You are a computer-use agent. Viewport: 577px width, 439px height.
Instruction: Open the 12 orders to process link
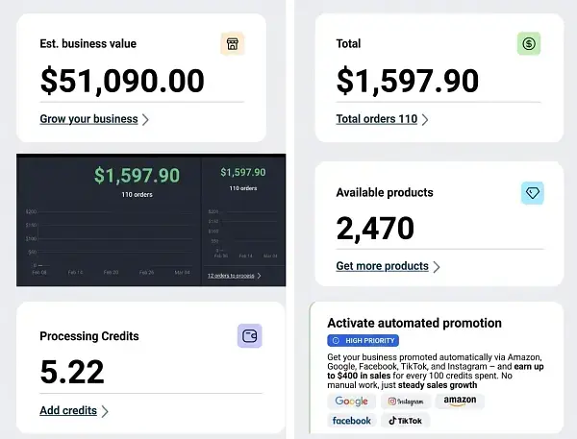click(x=232, y=276)
